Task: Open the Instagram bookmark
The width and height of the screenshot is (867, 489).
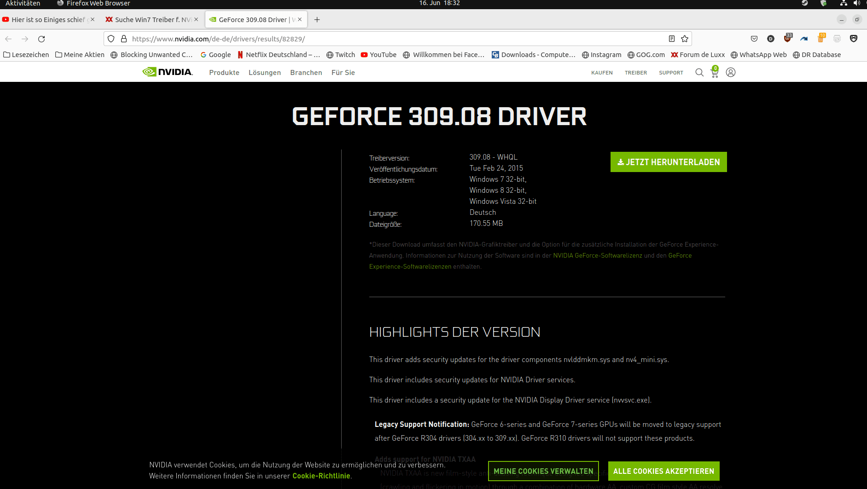Action: 601,55
